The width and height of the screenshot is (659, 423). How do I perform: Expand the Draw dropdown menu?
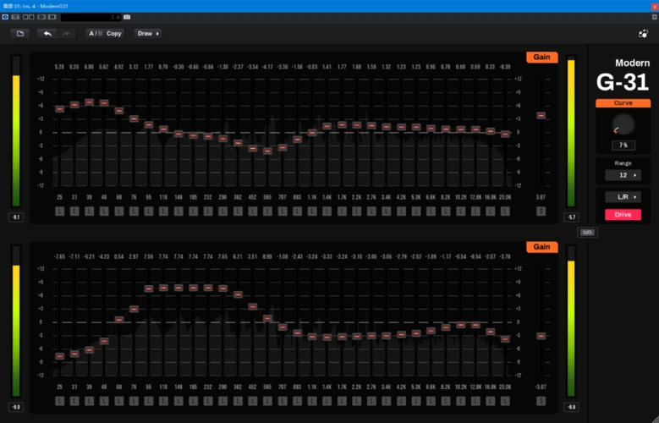[x=148, y=34]
